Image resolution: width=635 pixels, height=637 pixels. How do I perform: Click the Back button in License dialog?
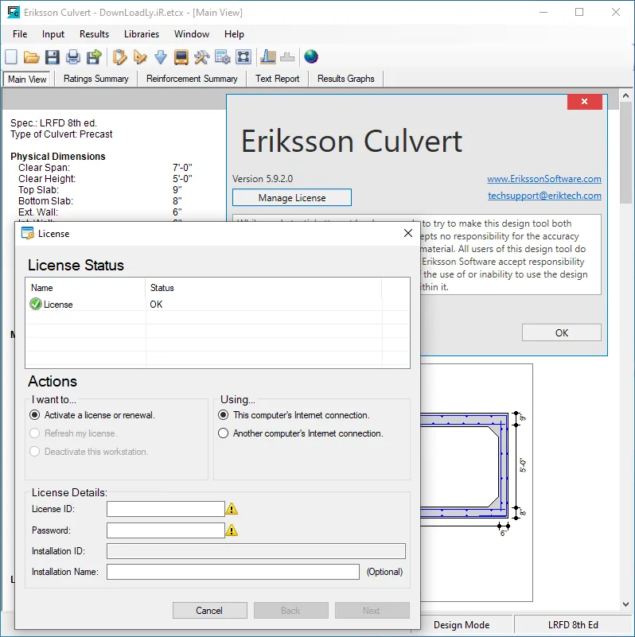pyautogui.click(x=291, y=610)
